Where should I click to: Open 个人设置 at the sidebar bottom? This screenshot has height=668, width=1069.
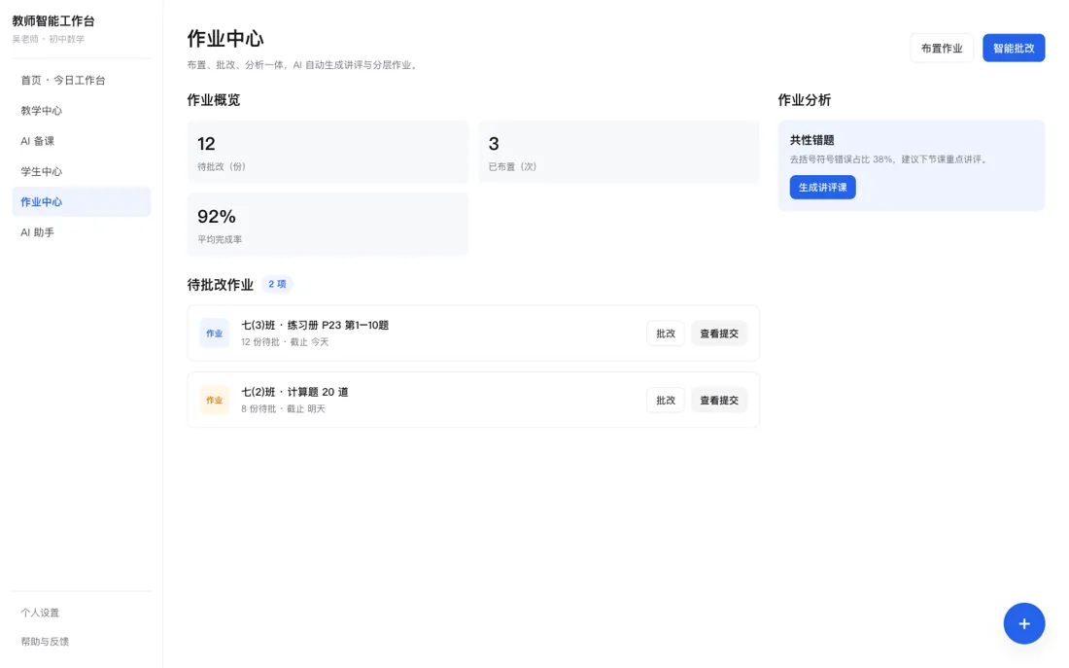(40, 613)
